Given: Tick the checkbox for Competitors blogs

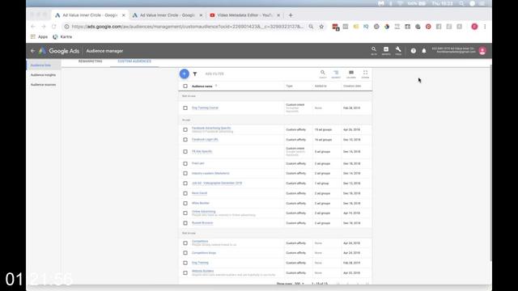Looking at the screenshot, I should pyautogui.click(x=185, y=253).
